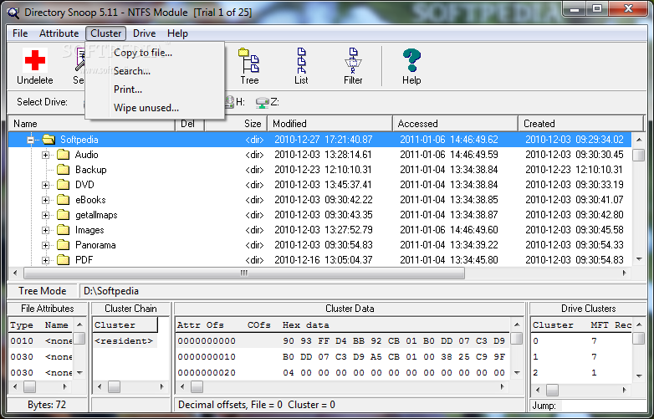Select drive H: icon
Screen dimensions: 654x419
pyautogui.click(x=229, y=102)
